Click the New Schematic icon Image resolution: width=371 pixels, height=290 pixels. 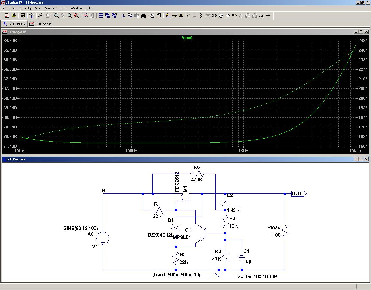click(7, 16)
